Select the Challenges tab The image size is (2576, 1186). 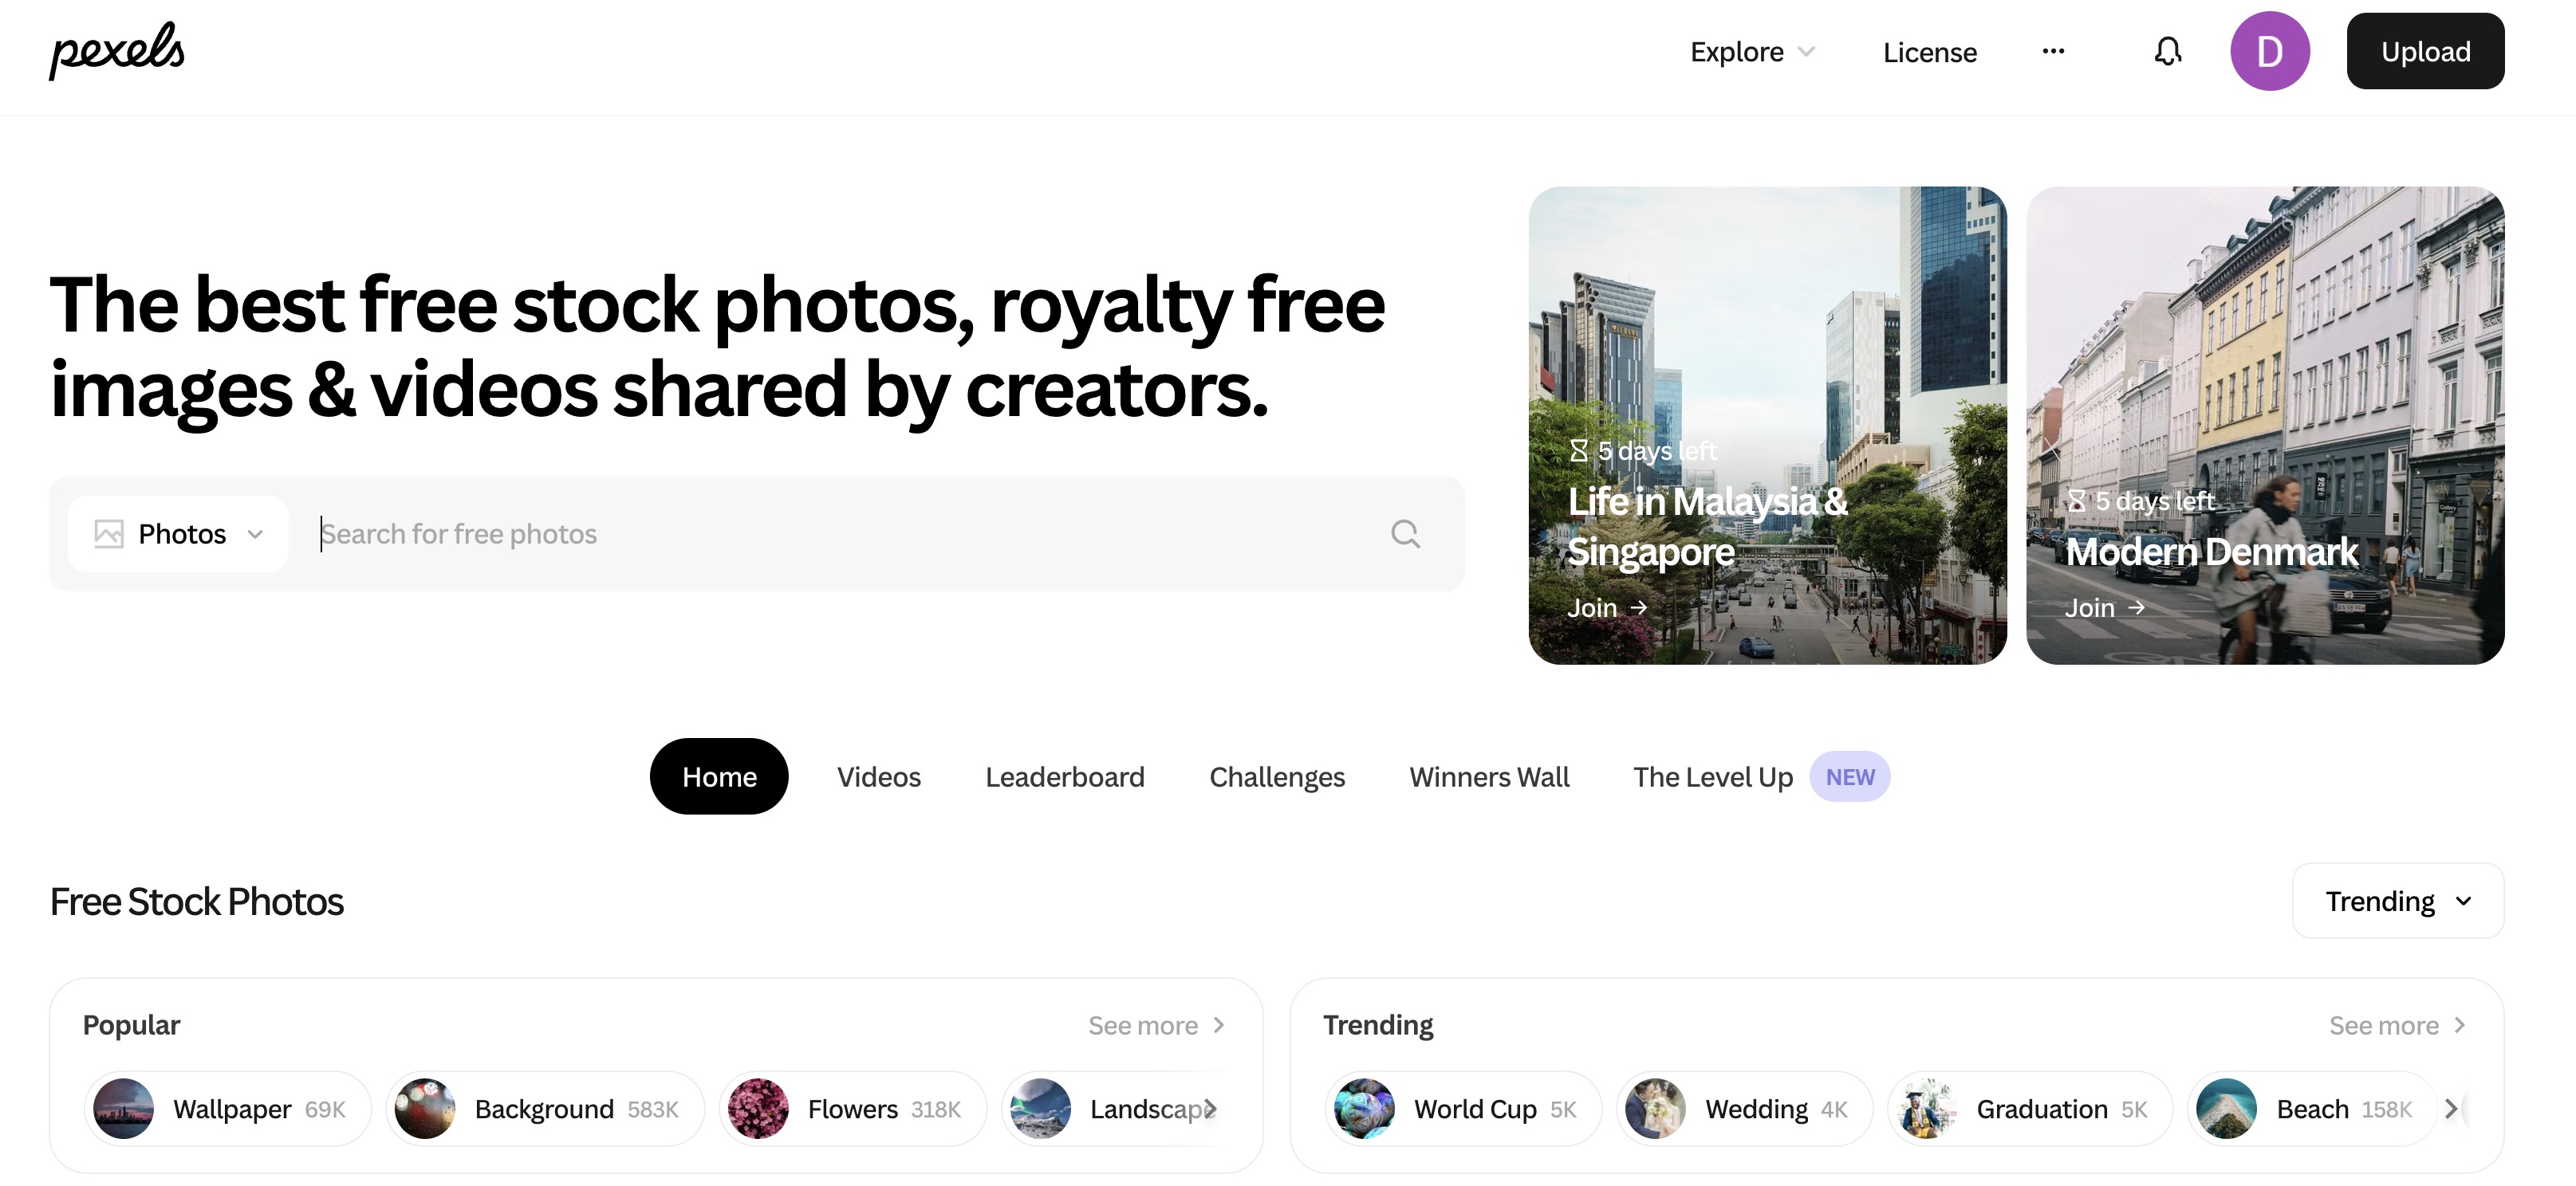[x=1276, y=776]
